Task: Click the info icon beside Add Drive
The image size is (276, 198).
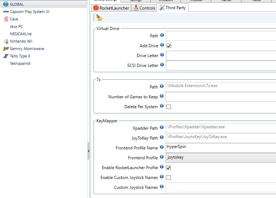Action: [x=162, y=45]
